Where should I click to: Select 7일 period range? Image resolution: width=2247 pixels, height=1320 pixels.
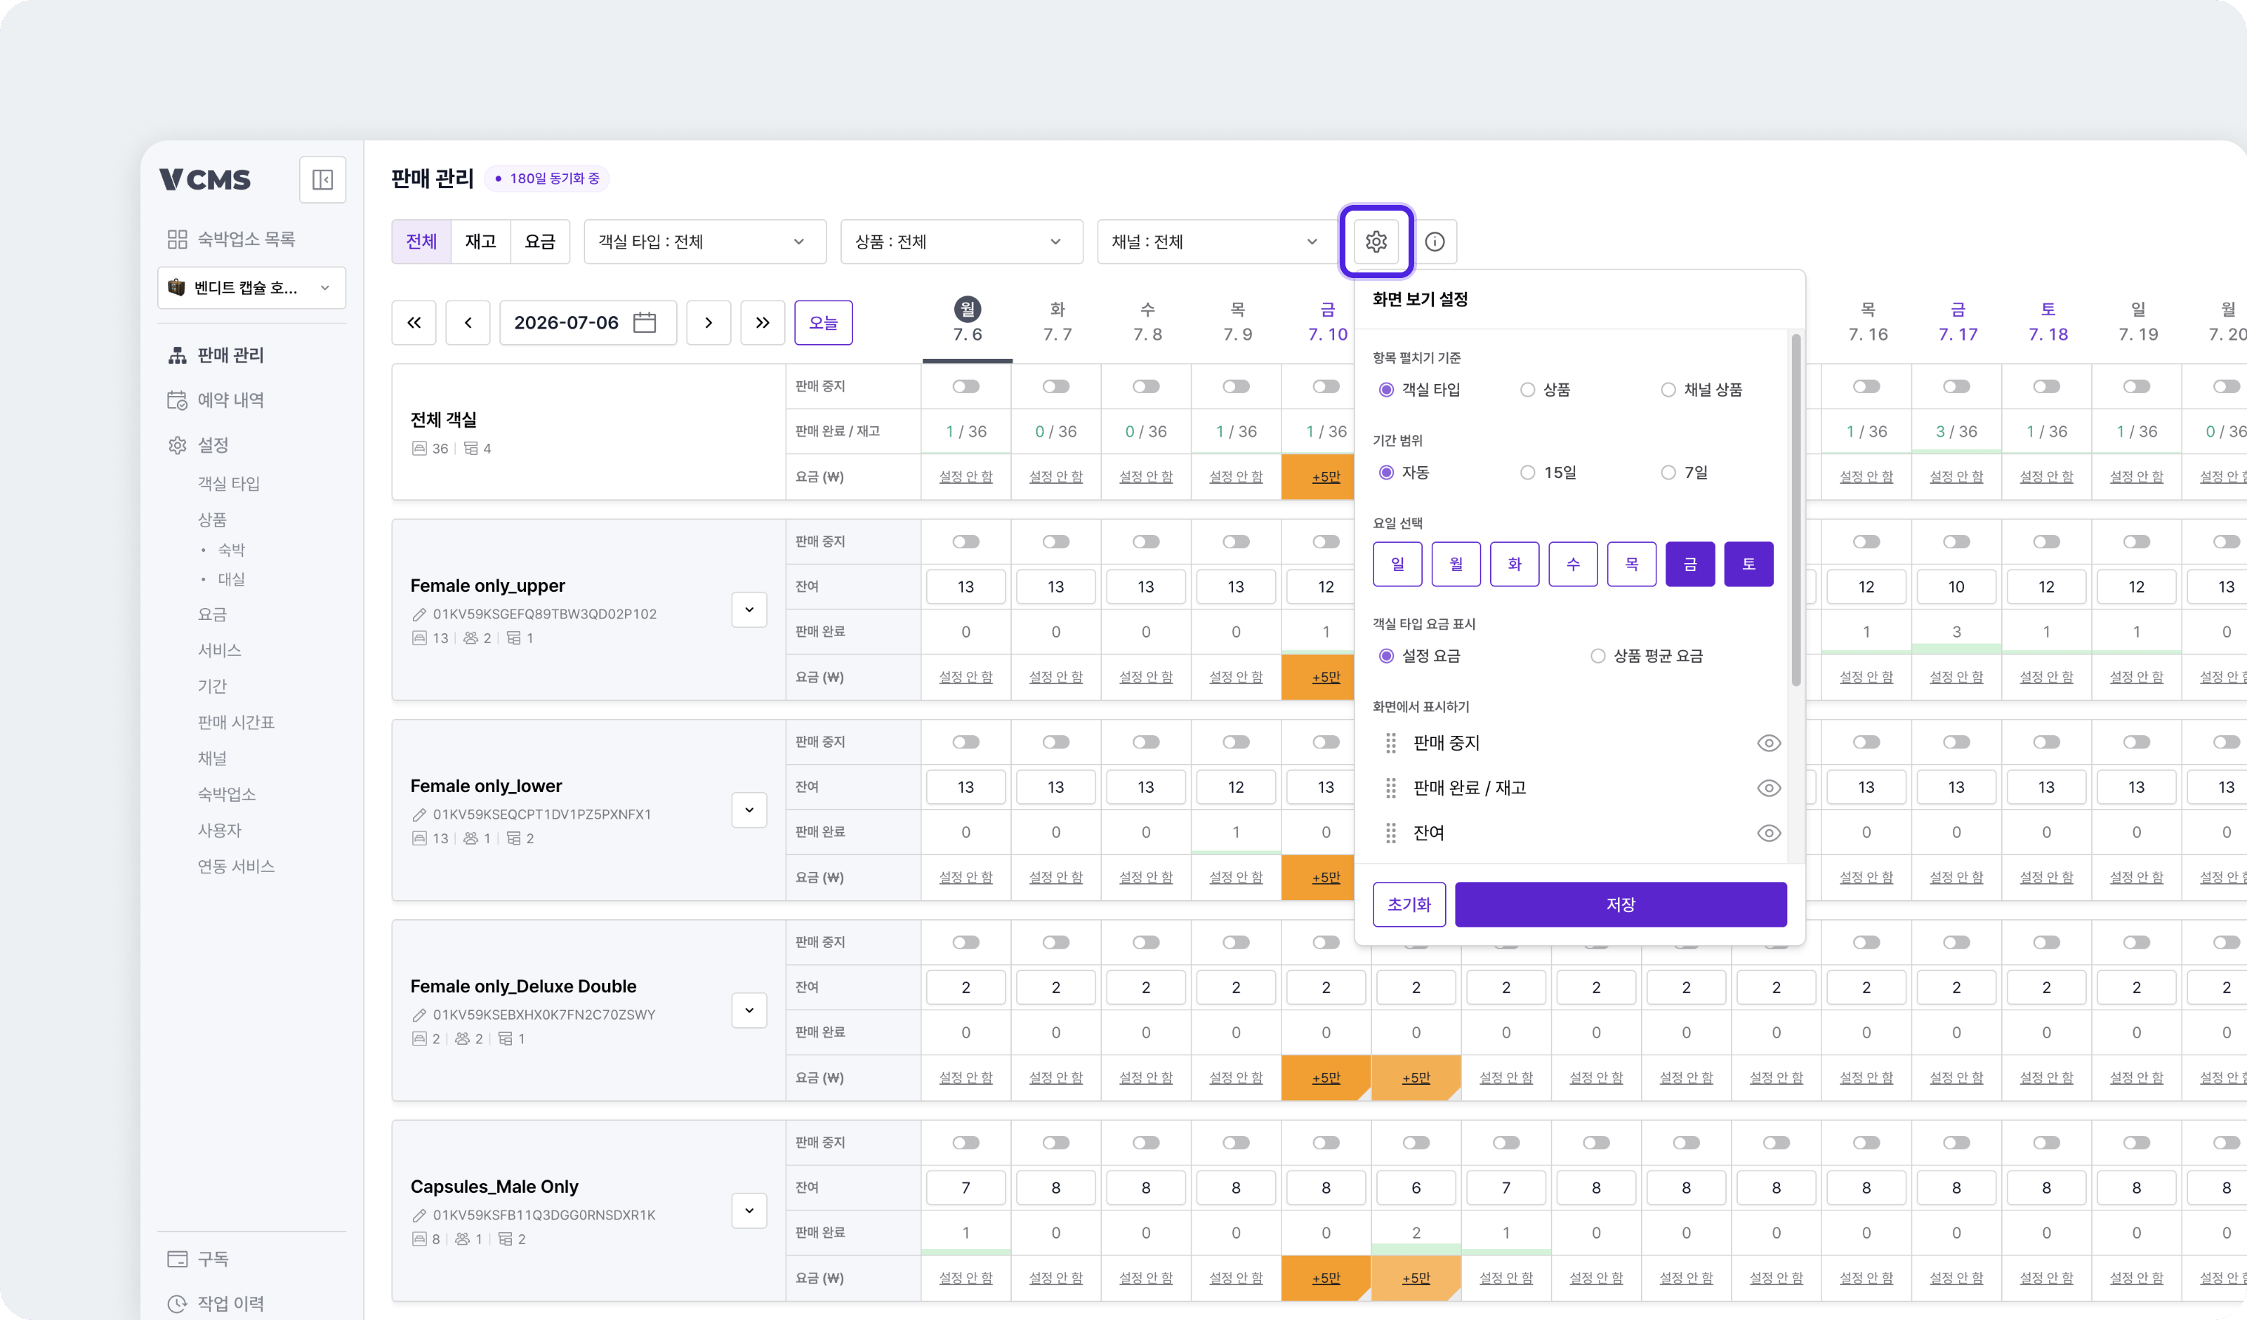point(1668,473)
